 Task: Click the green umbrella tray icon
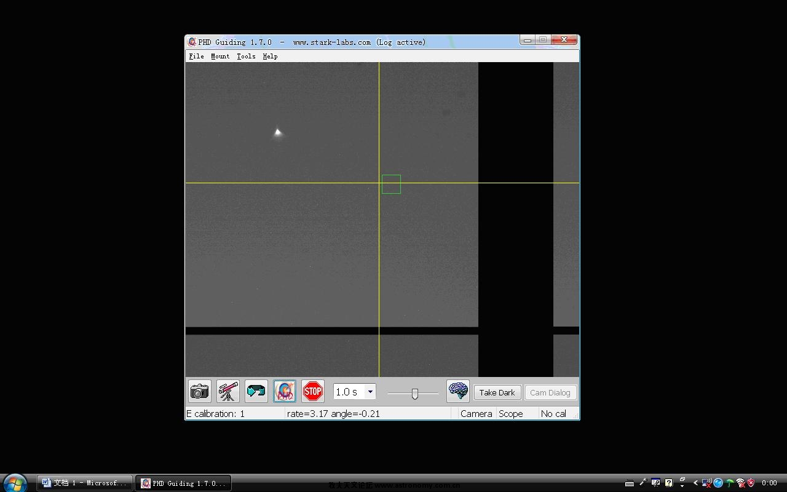[729, 483]
